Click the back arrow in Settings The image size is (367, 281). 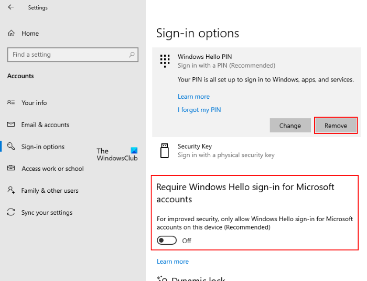pos(11,7)
